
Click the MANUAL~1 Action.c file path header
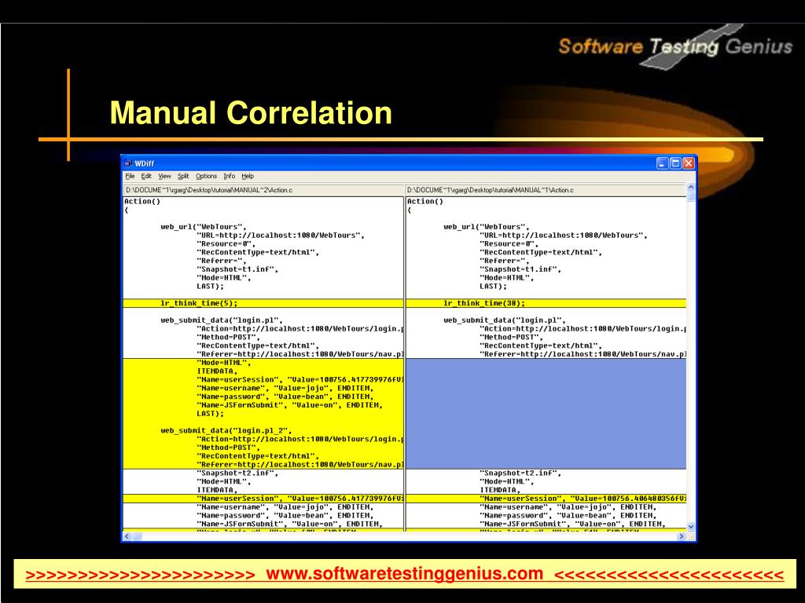coord(546,190)
